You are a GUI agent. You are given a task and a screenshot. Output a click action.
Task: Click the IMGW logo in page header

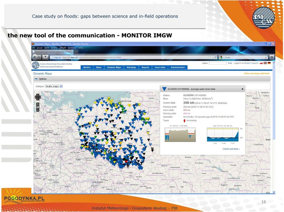(x=36, y=65)
